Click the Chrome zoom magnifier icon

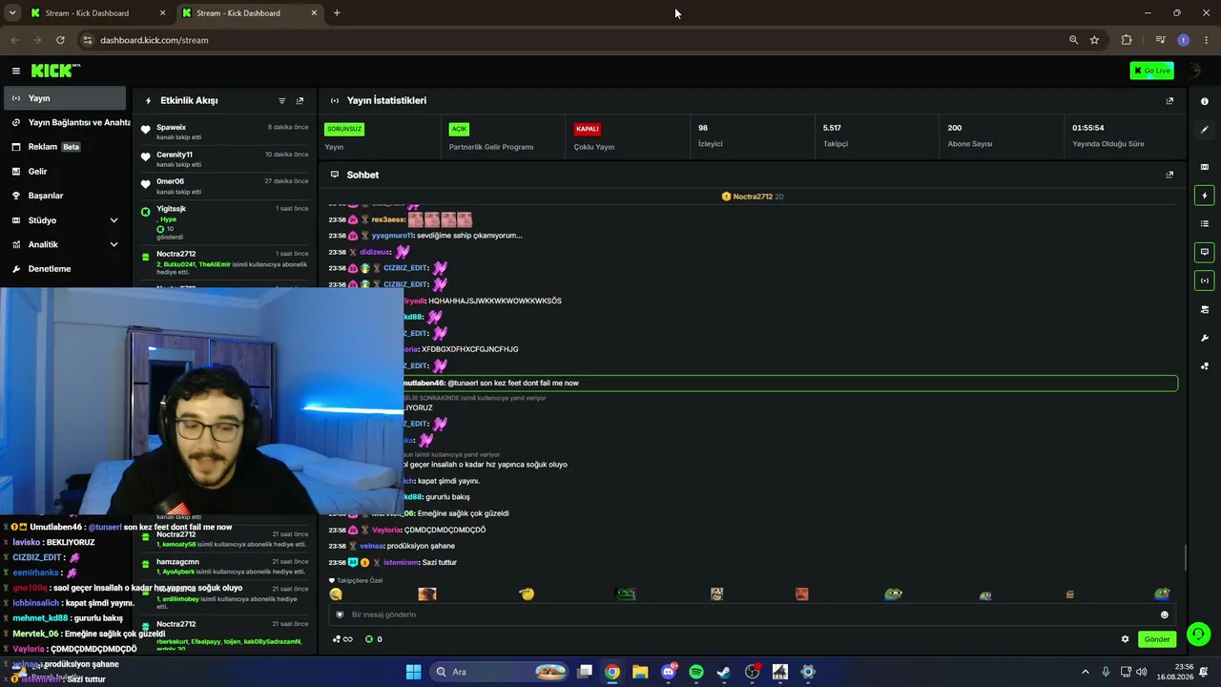coord(1073,40)
